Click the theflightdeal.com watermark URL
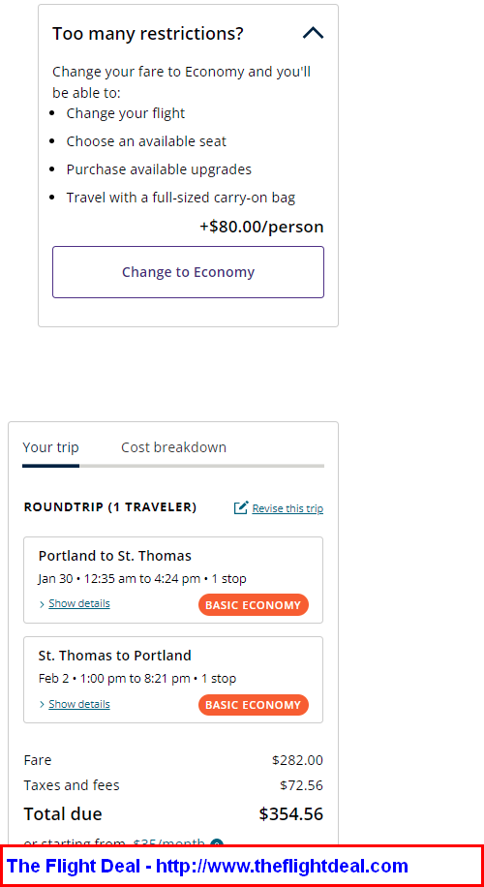Screen dimensions: 484x887 [x=282, y=866]
